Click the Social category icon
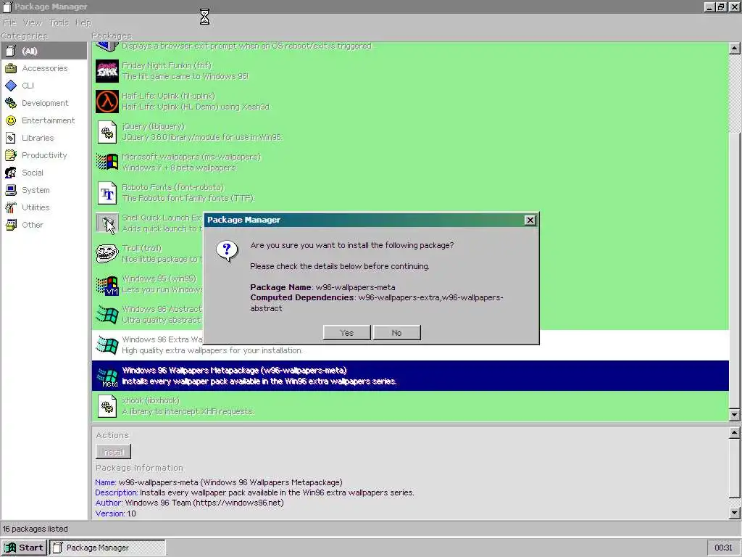Image resolution: width=742 pixels, height=557 pixels. pyautogui.click(x=11, y=173)
